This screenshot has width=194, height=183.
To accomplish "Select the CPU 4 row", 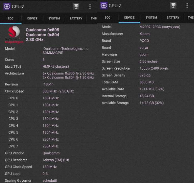I will [49, 126].
